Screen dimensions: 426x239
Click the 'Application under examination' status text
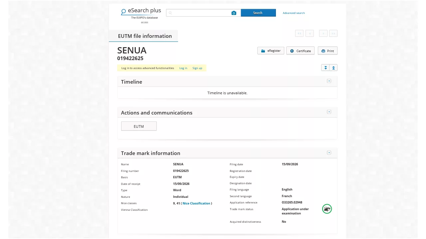point(295,211)
